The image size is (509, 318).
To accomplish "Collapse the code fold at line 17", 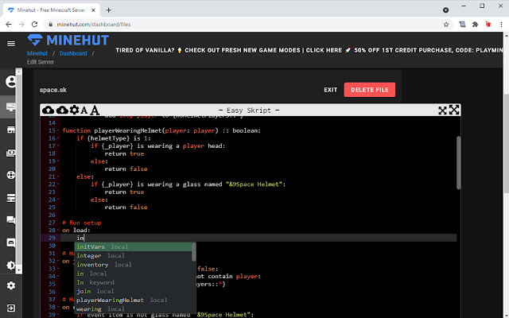I will [58, 145].
